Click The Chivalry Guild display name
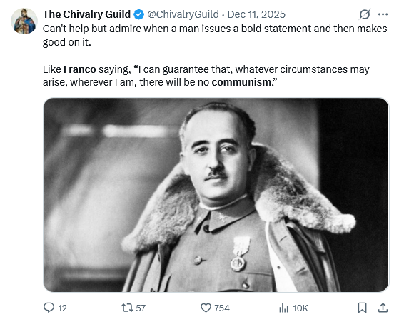Screen dimensions: 399x322 [x=86, y=14]
